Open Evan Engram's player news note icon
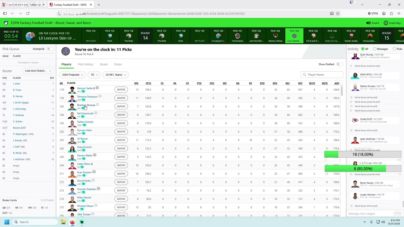The width and height of the screenshot is (404, 227). (x=94, y=172)
